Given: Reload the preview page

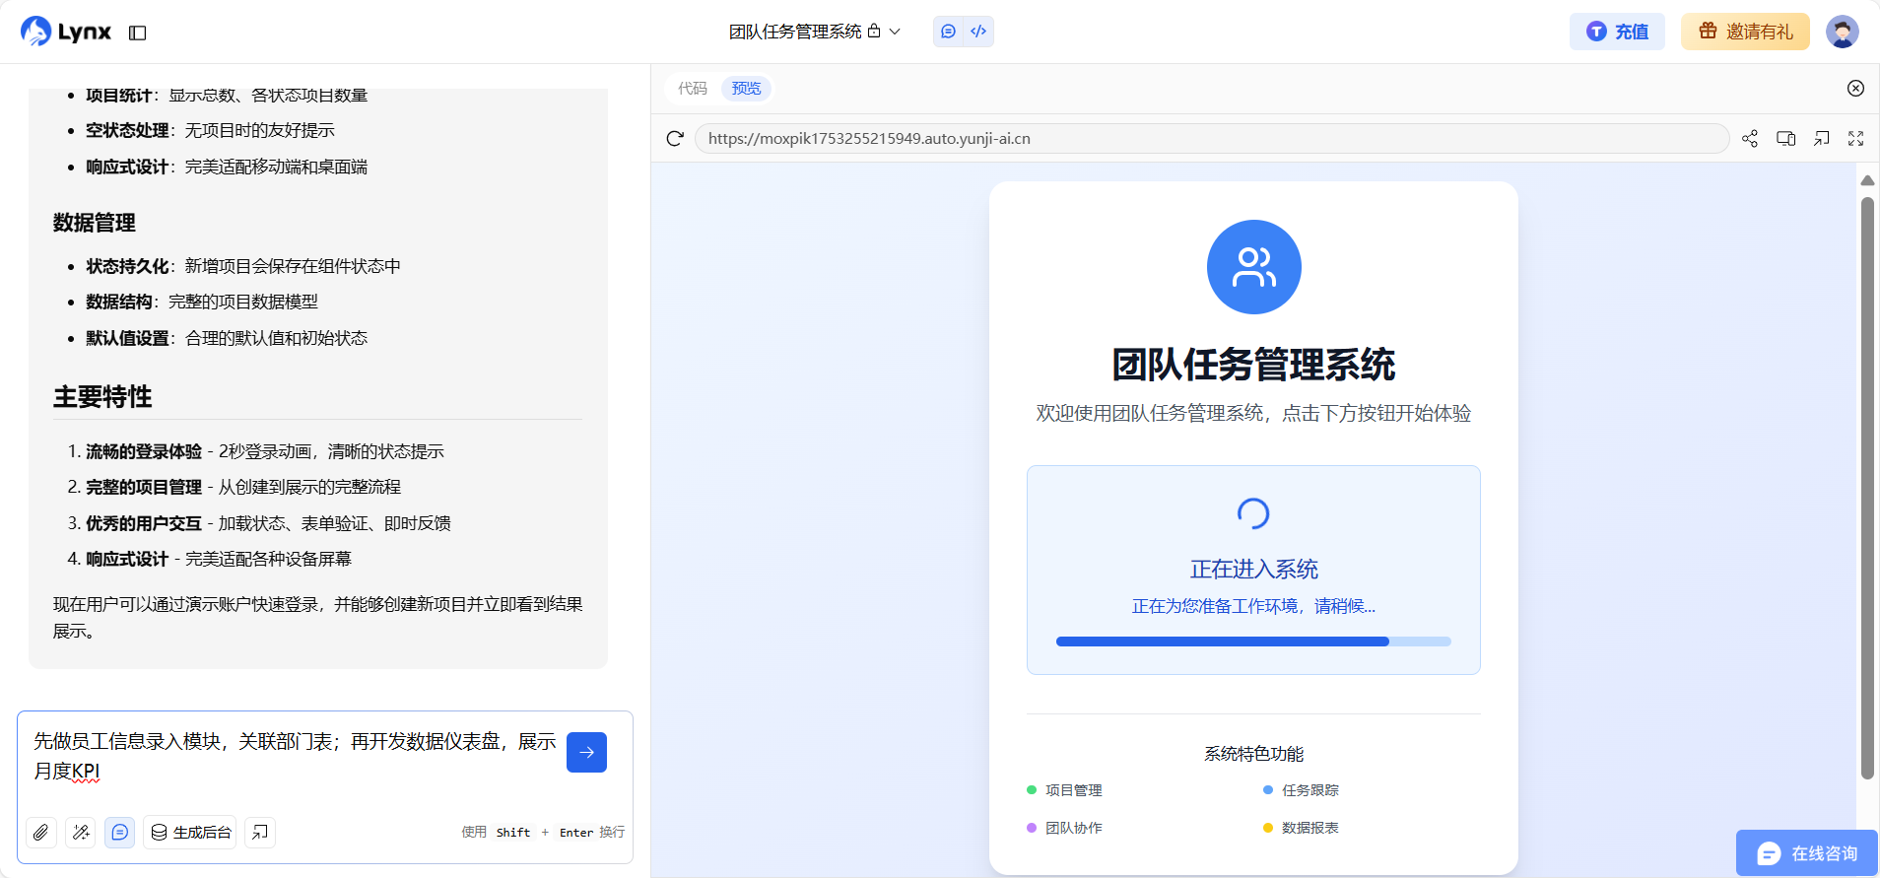Looking at the screenshot, I should point(675,138).
